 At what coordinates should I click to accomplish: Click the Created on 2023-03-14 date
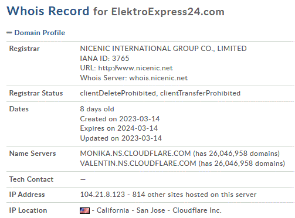point(120,119)
